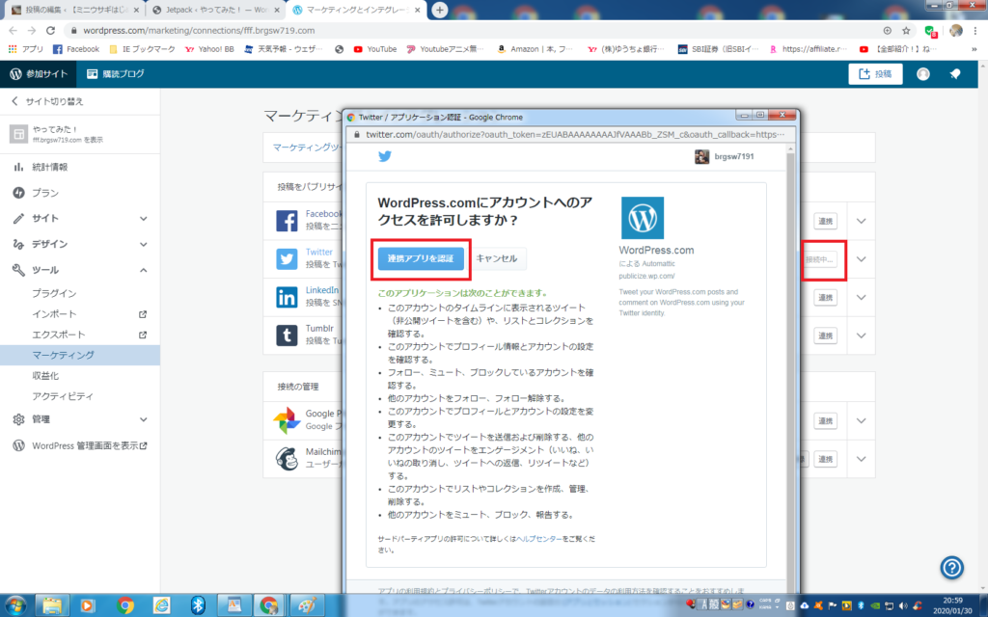This screenshot has width=988, height=617.
Task: Expand the Facebook connection row chevron
Action: 861,221
